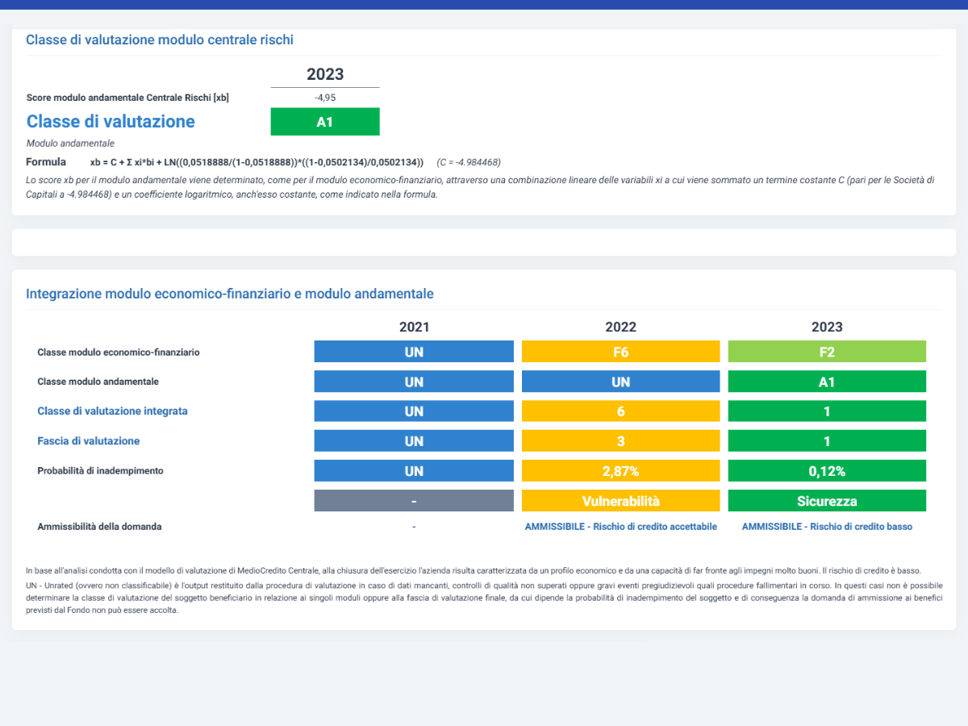
Task: Select the 2023 column header of the integration table
Action: tap(827, 327)
